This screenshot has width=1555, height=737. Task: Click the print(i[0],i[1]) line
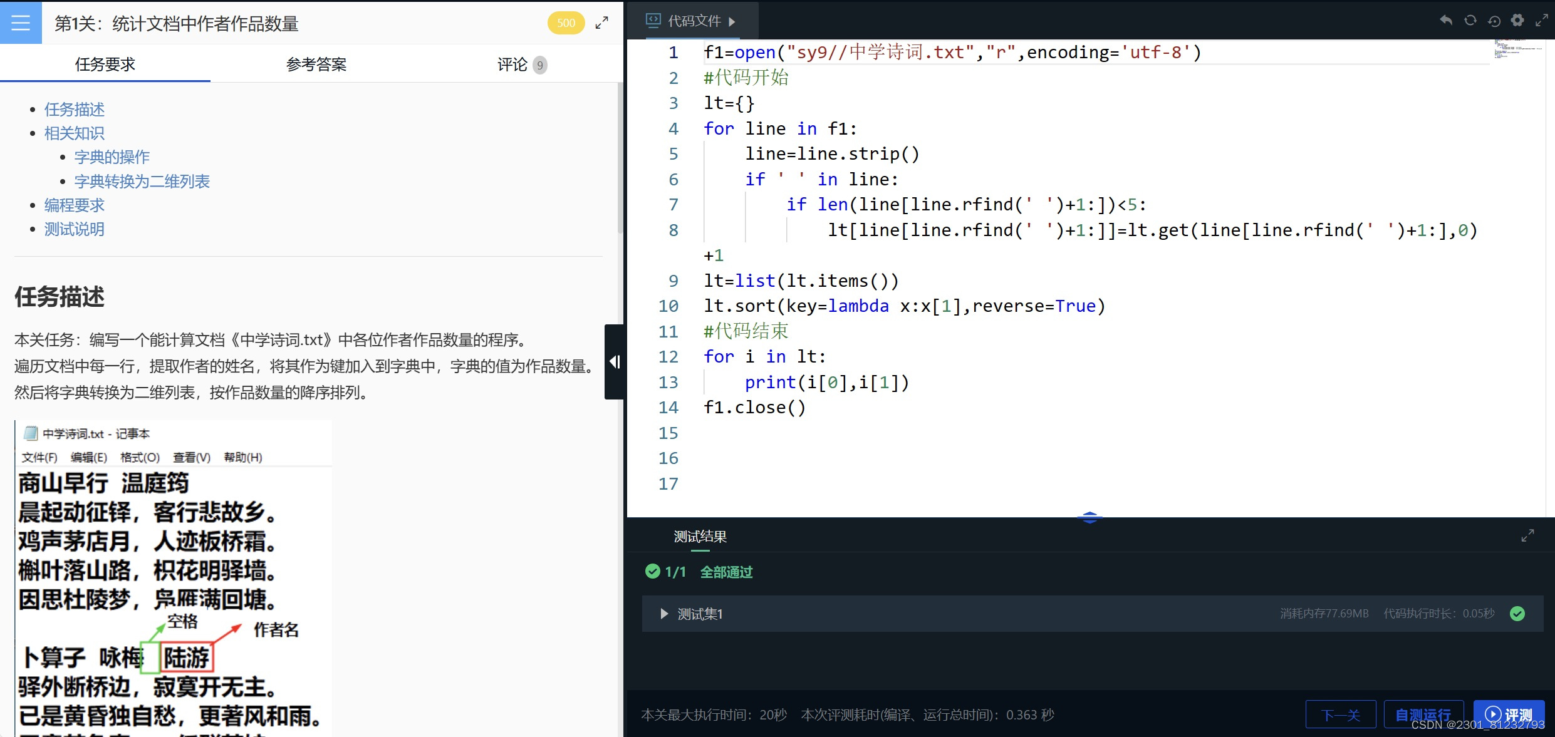pyautogui.click(x=827, y=383)
